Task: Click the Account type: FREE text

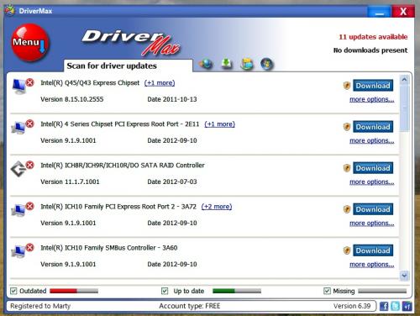Action: [x=190, y=306]
